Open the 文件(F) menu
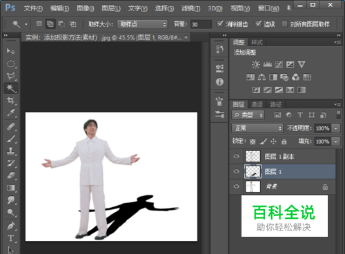Screen dimensions: 345x254 [33, 8]
